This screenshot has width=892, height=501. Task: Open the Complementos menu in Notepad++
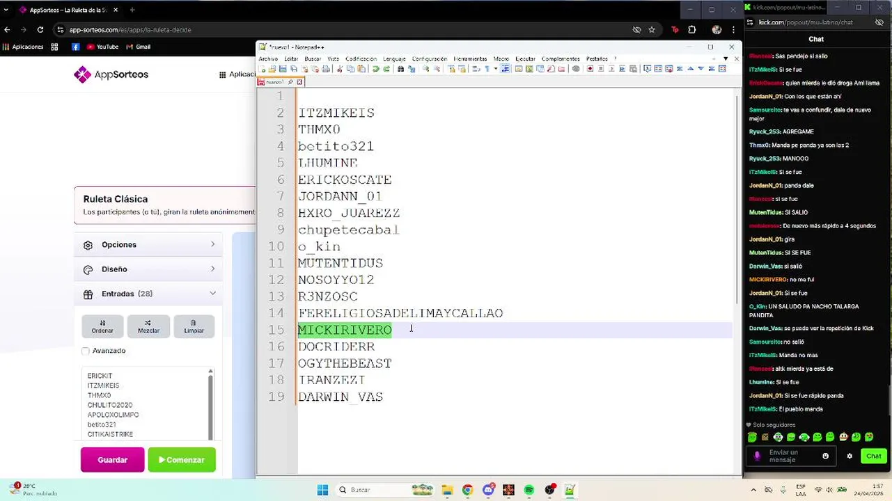[x=561, y=59]
